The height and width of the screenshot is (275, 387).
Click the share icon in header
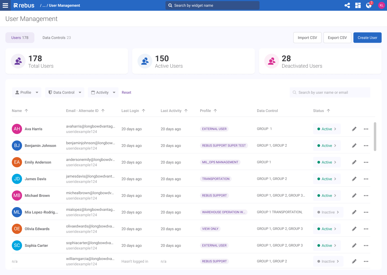347,5
